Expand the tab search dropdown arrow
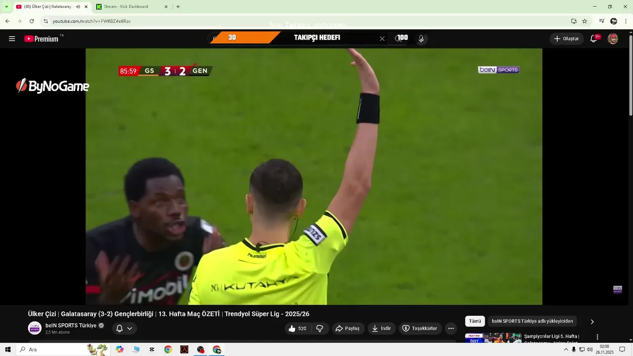633x356 pixels. pyautogui.click(x=6, y=7)
